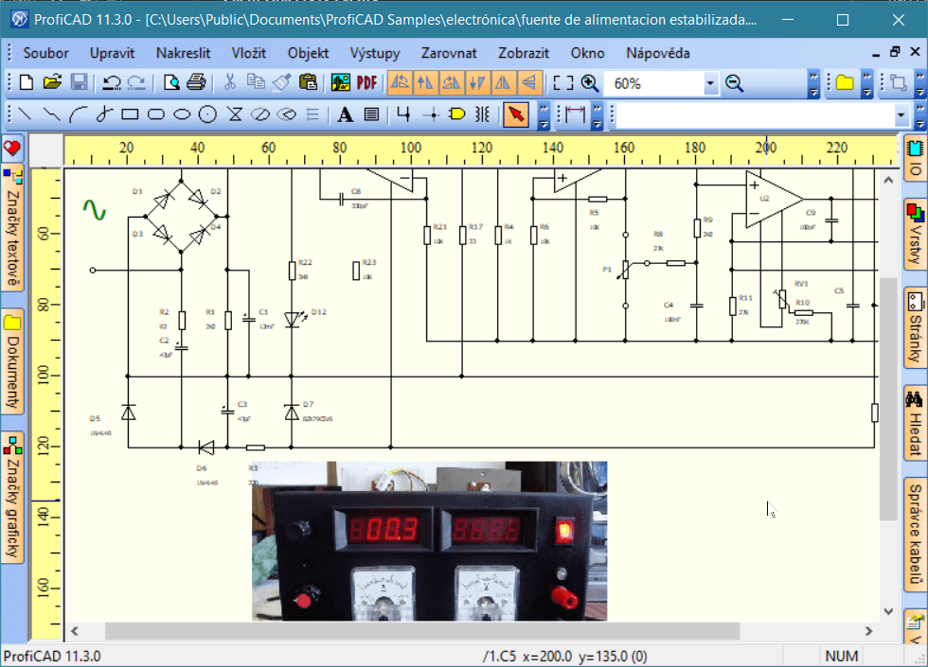Zoom in with the plus magnifier

(589, 83)
